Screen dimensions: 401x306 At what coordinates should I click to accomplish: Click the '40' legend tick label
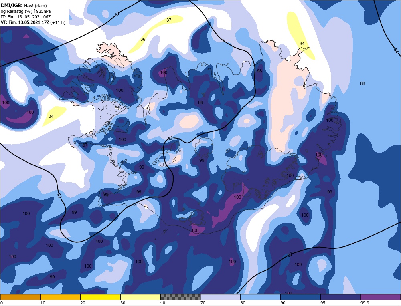pyautogui.click(x=163, y=303)
